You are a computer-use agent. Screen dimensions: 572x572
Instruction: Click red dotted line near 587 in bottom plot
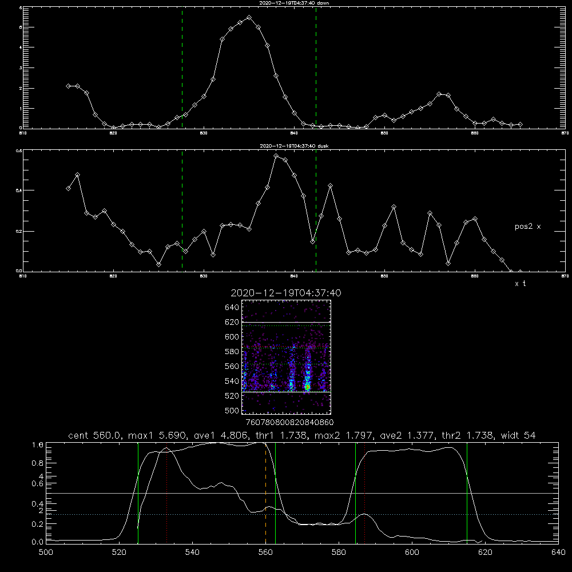364,493
